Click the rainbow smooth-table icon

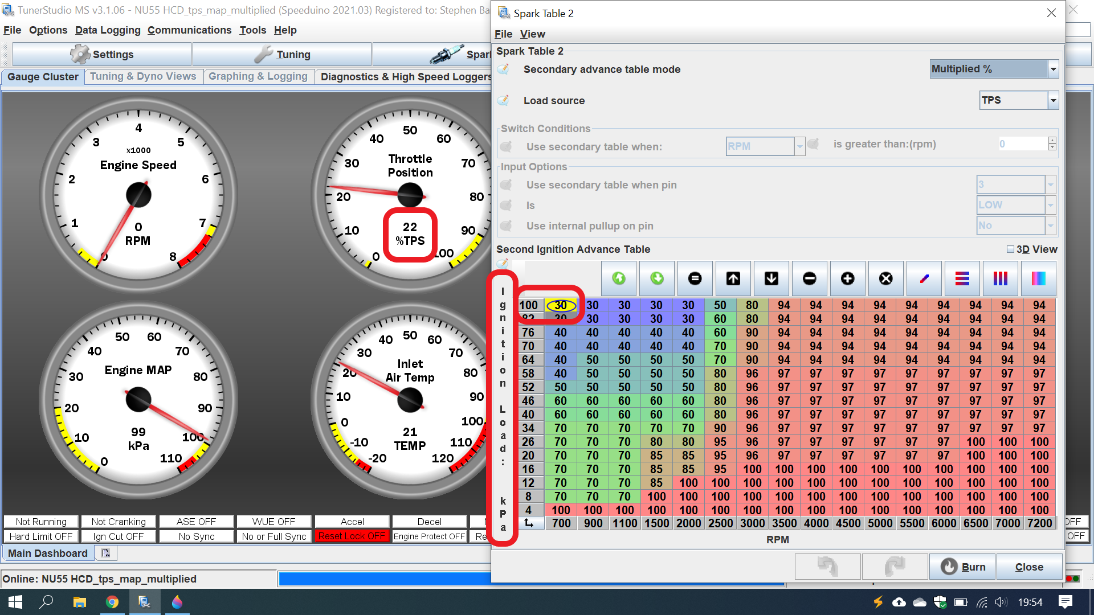(1038, 278)
